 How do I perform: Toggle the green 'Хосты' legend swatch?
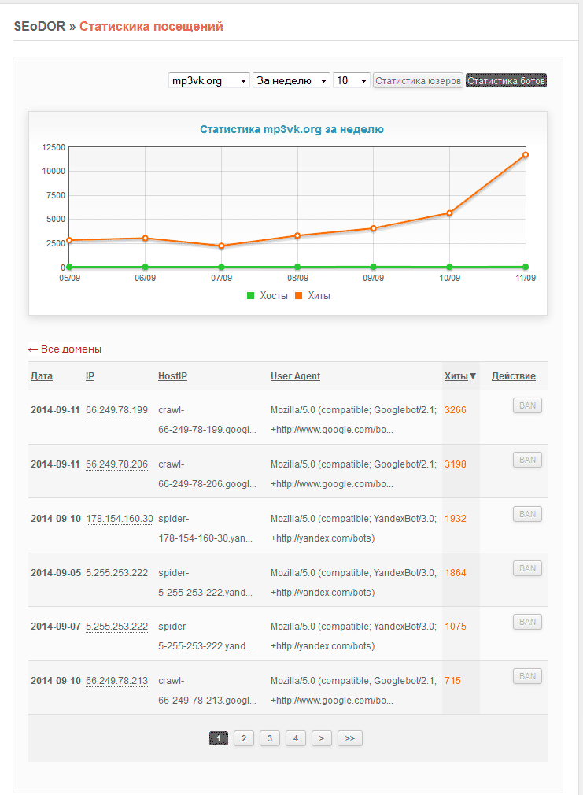251,296
